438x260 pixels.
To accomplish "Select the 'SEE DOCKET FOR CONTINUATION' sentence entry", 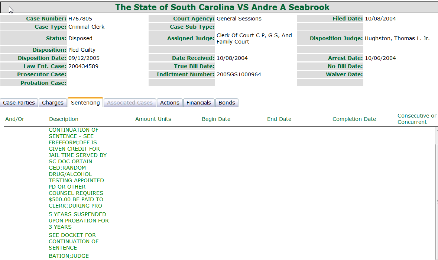I will [x=73, y=241].
